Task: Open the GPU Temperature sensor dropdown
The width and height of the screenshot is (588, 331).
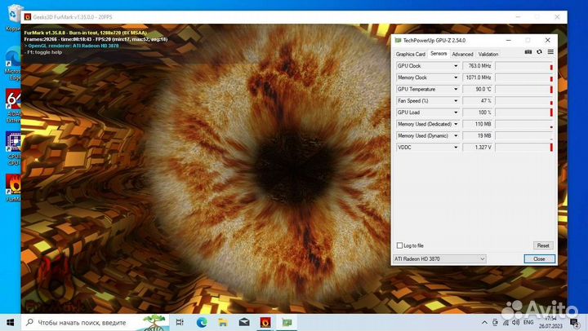Action: (x=456, y=89)
